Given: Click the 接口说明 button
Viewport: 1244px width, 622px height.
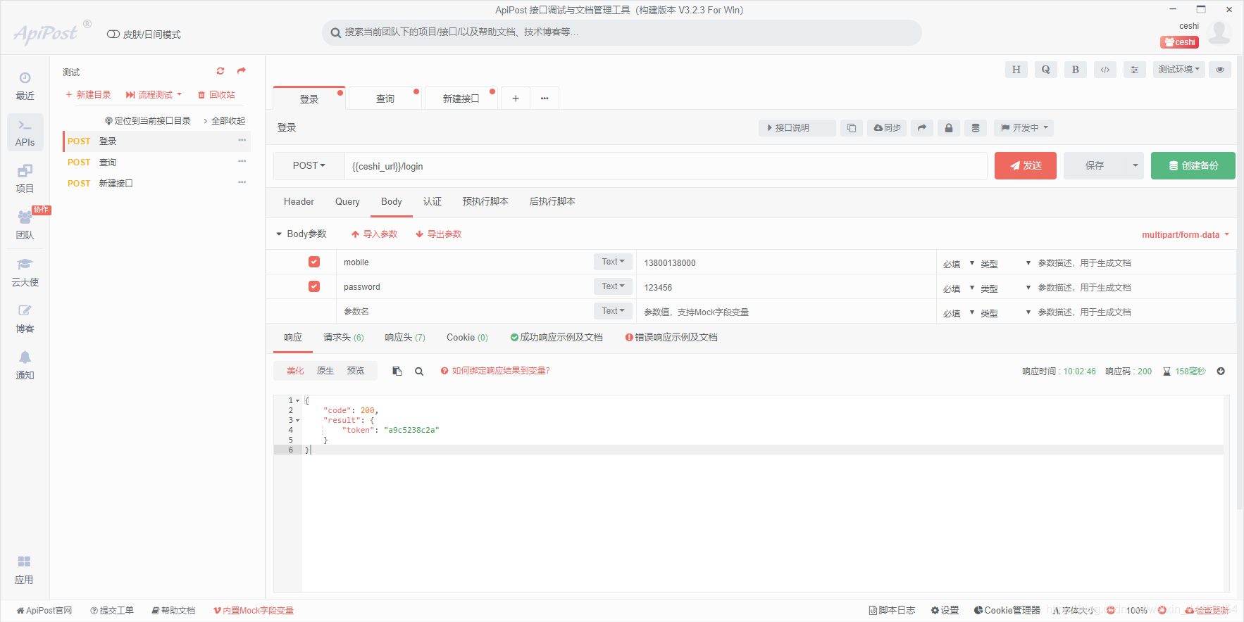Looking at the screenshot, I should (797, 128).
